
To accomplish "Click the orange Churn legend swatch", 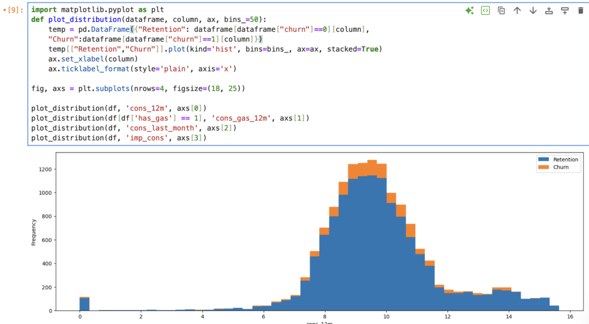I will (x=544, y=167).
